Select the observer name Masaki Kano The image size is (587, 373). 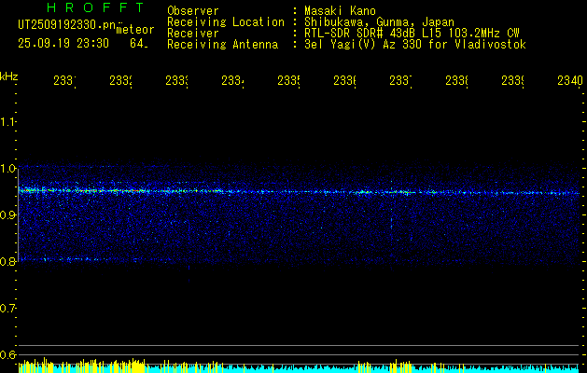340,11
